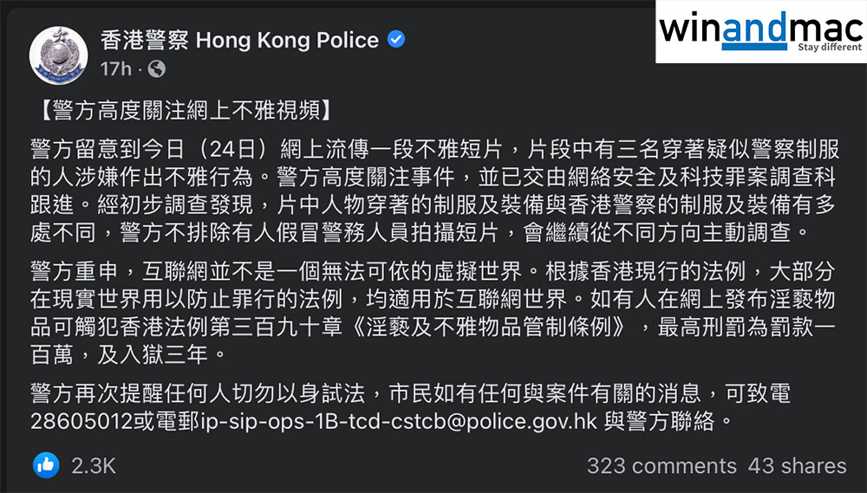View the 323 comments
867x493 pixels.
pos(661,465)
